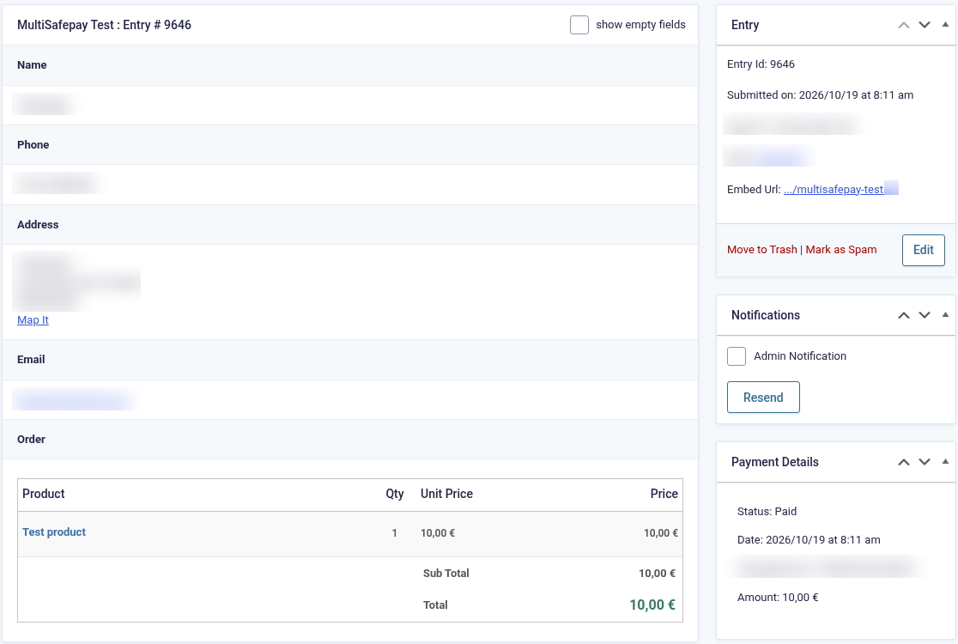958x644 pixels.
Task: Check the Admin Notification checkbox
Action: click(737, 356)
